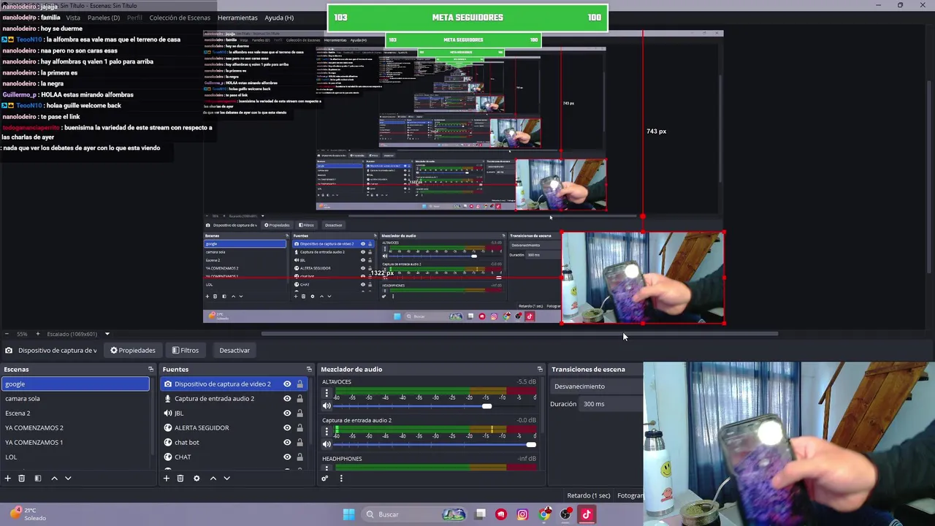Add a new source in Fuentes panel
935x526 pixels.
click(x=166, y=479)
